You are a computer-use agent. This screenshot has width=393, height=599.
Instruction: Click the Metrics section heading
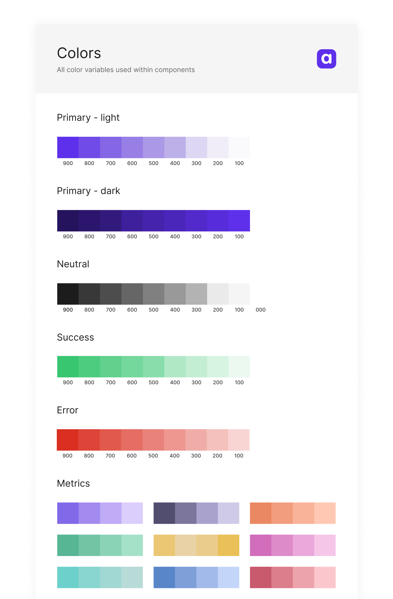(x=73, y=483)
